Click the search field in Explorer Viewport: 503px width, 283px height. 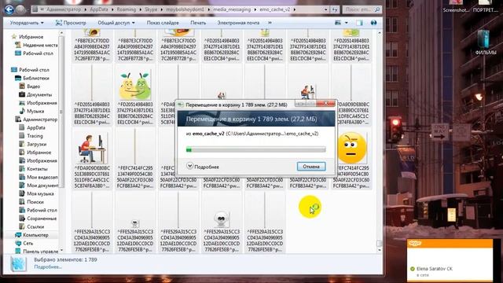click(x=362, y=9)
